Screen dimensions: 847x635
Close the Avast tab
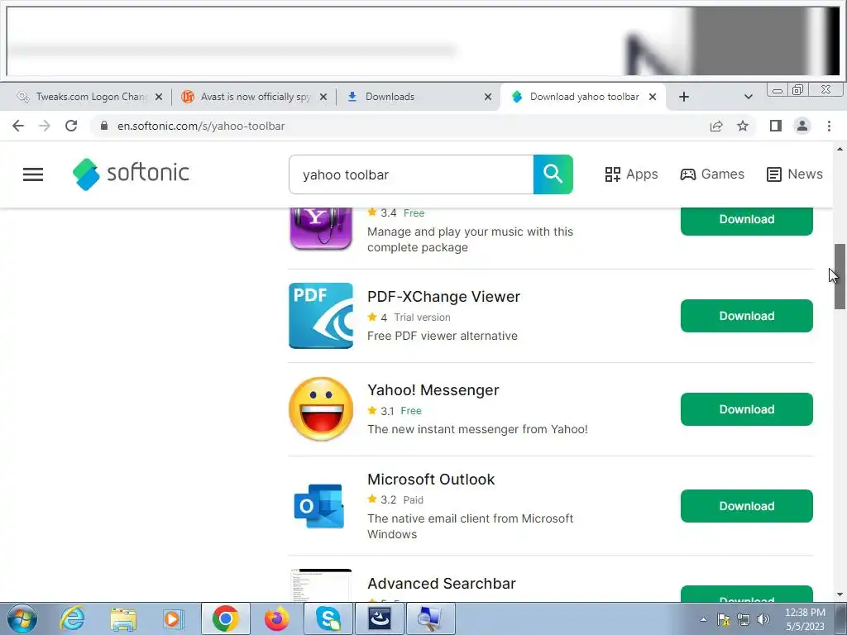(x=323, y=97)
